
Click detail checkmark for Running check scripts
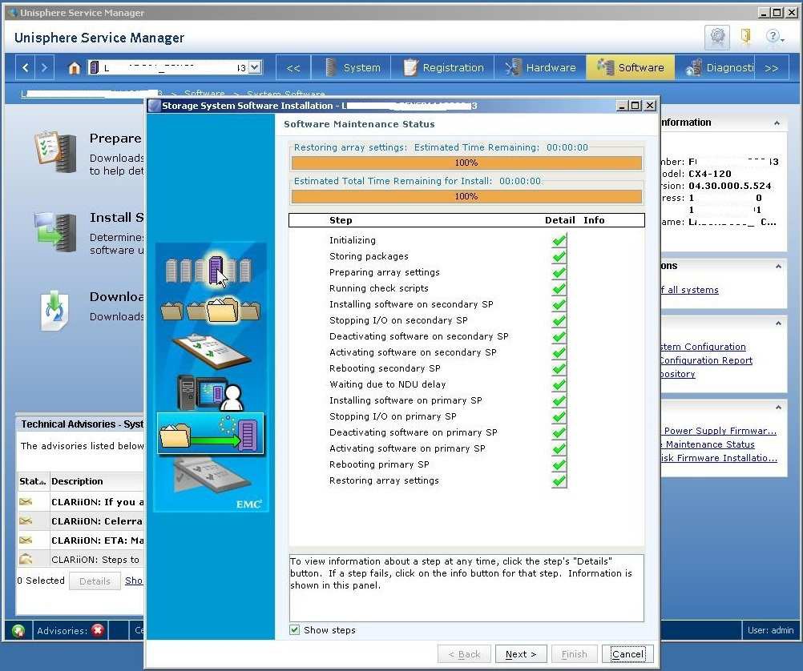(559, 289)
